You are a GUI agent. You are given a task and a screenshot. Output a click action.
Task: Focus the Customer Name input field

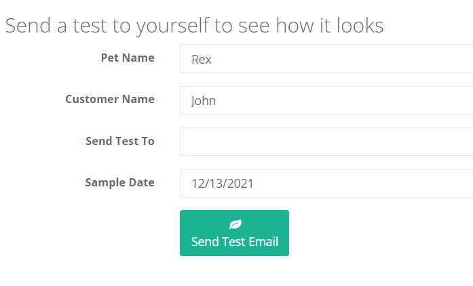click(x=326, y=100)
